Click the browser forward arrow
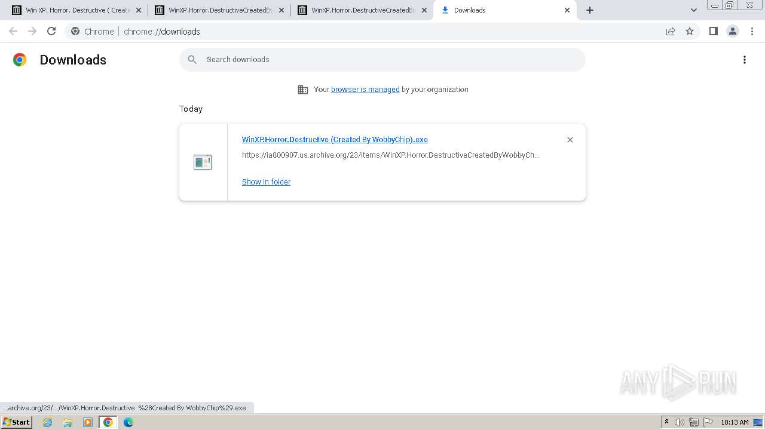This screenshot has height=430, width=765. click(x=32, y=31)
